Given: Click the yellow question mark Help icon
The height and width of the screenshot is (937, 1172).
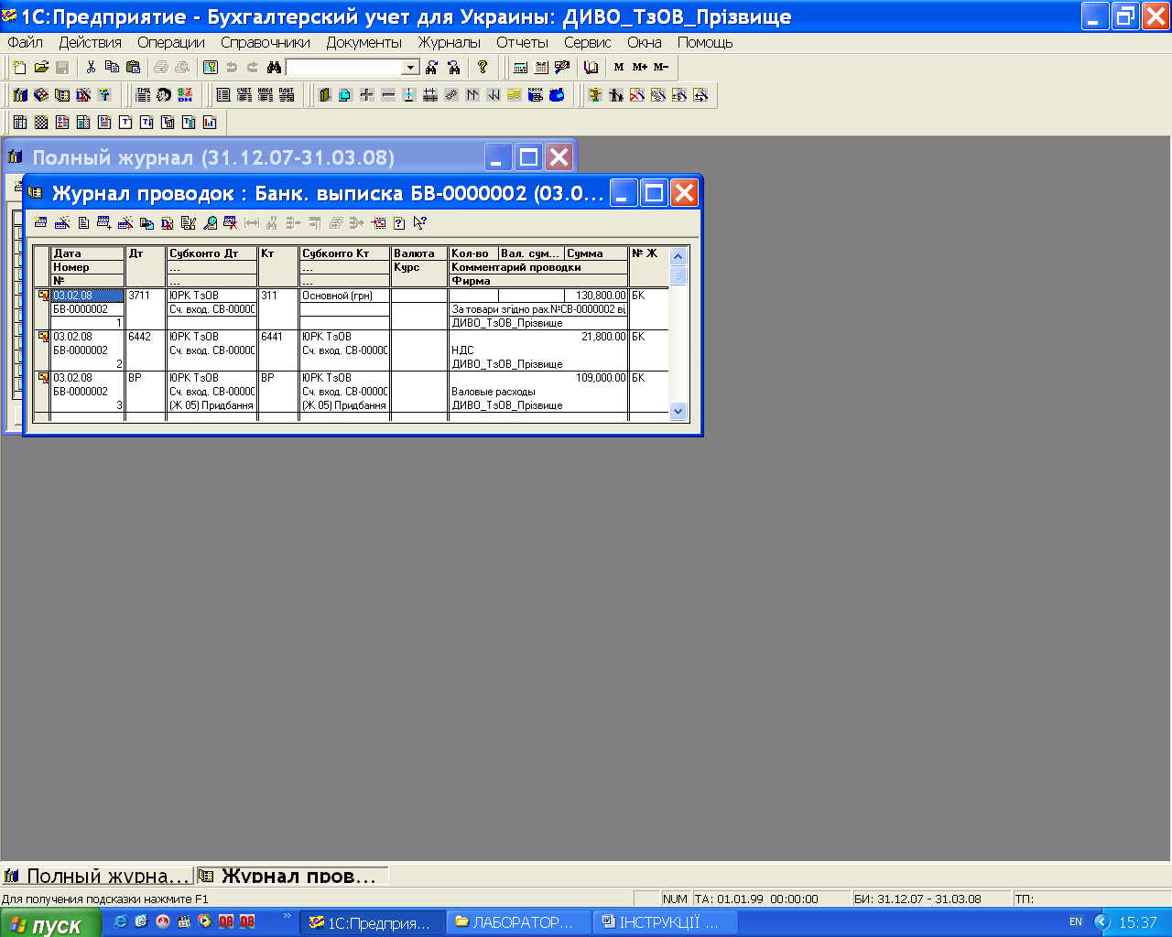Looking at the screenshot, I should 483,67.
